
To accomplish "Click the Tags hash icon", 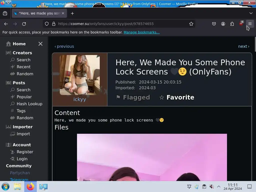I will click(12, 111).
